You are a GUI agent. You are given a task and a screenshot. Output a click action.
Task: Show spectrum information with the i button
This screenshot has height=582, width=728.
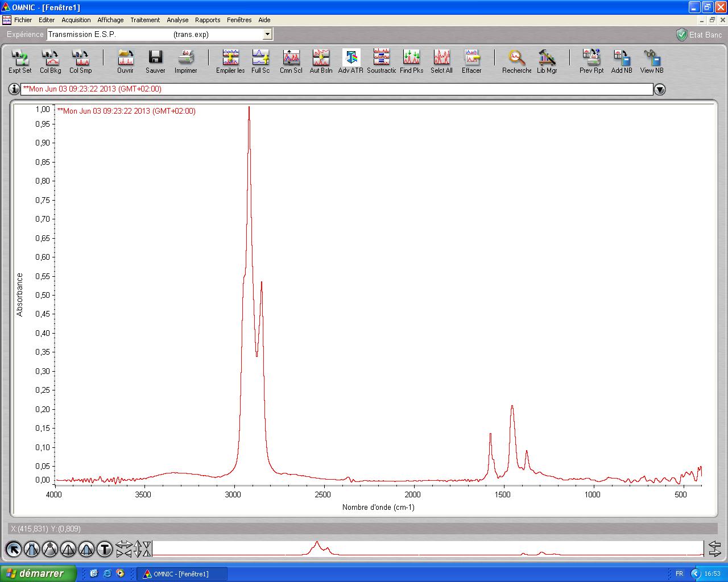14,89
